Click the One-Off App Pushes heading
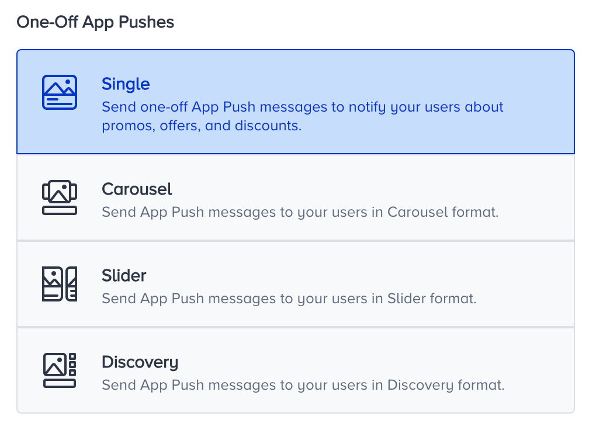 pos(95,22)
